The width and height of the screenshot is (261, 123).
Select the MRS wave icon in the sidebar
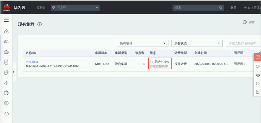(6, 42)
